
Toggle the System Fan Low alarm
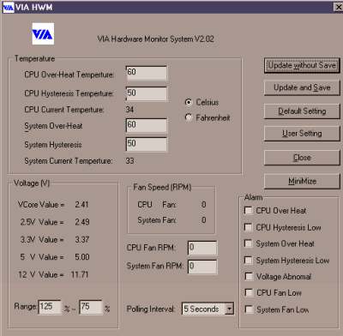[249, 309]
